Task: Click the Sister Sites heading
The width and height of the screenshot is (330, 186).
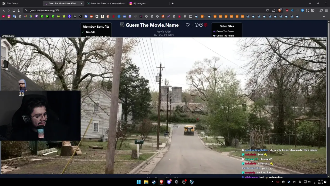Action: (x=227, y=26)
